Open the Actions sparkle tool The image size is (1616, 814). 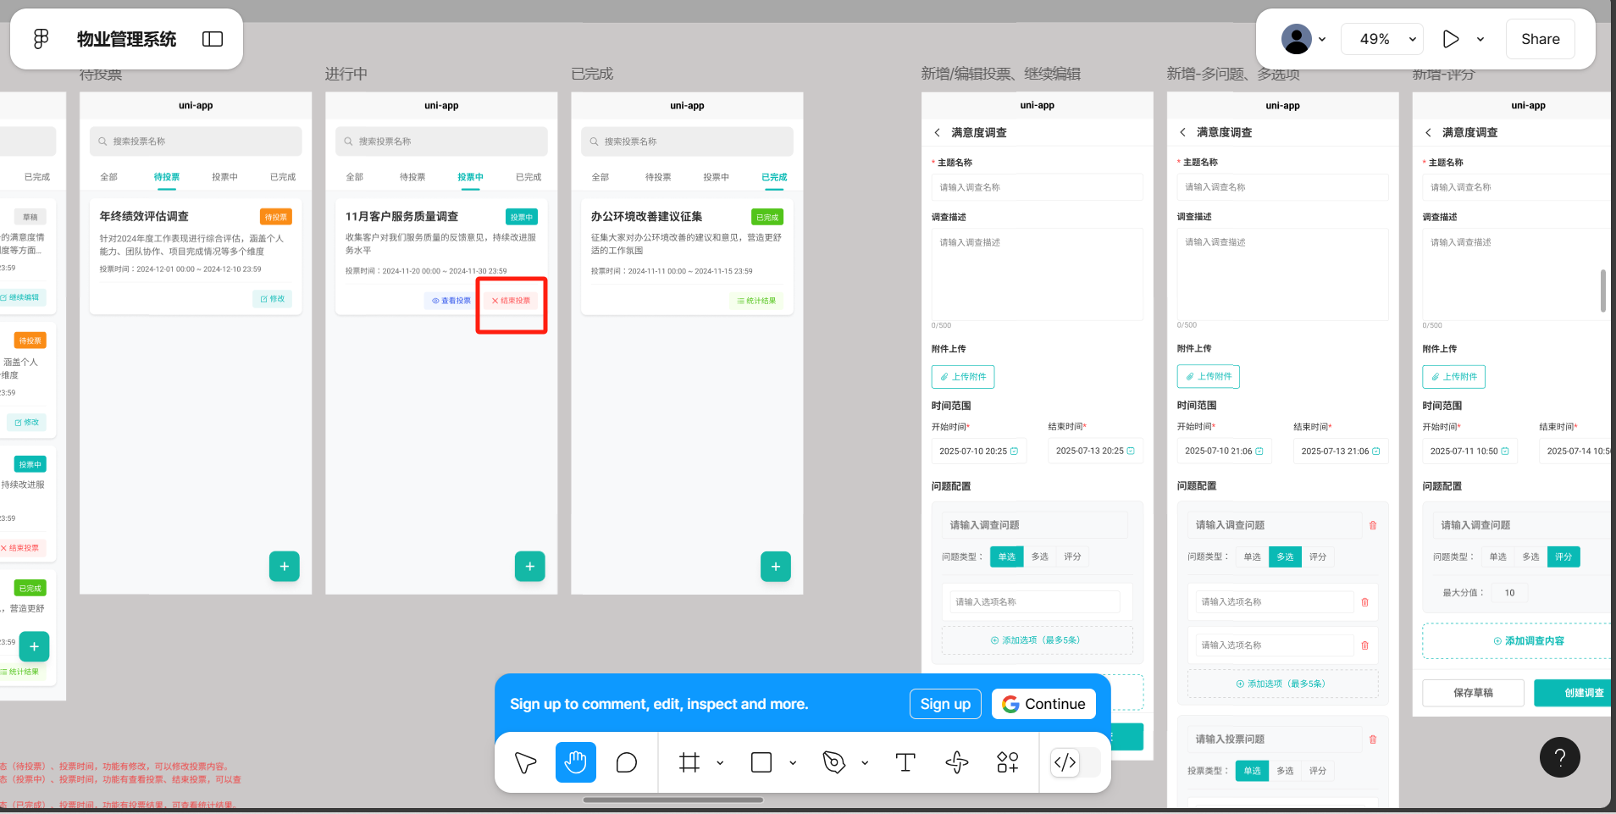coord(957,762)
